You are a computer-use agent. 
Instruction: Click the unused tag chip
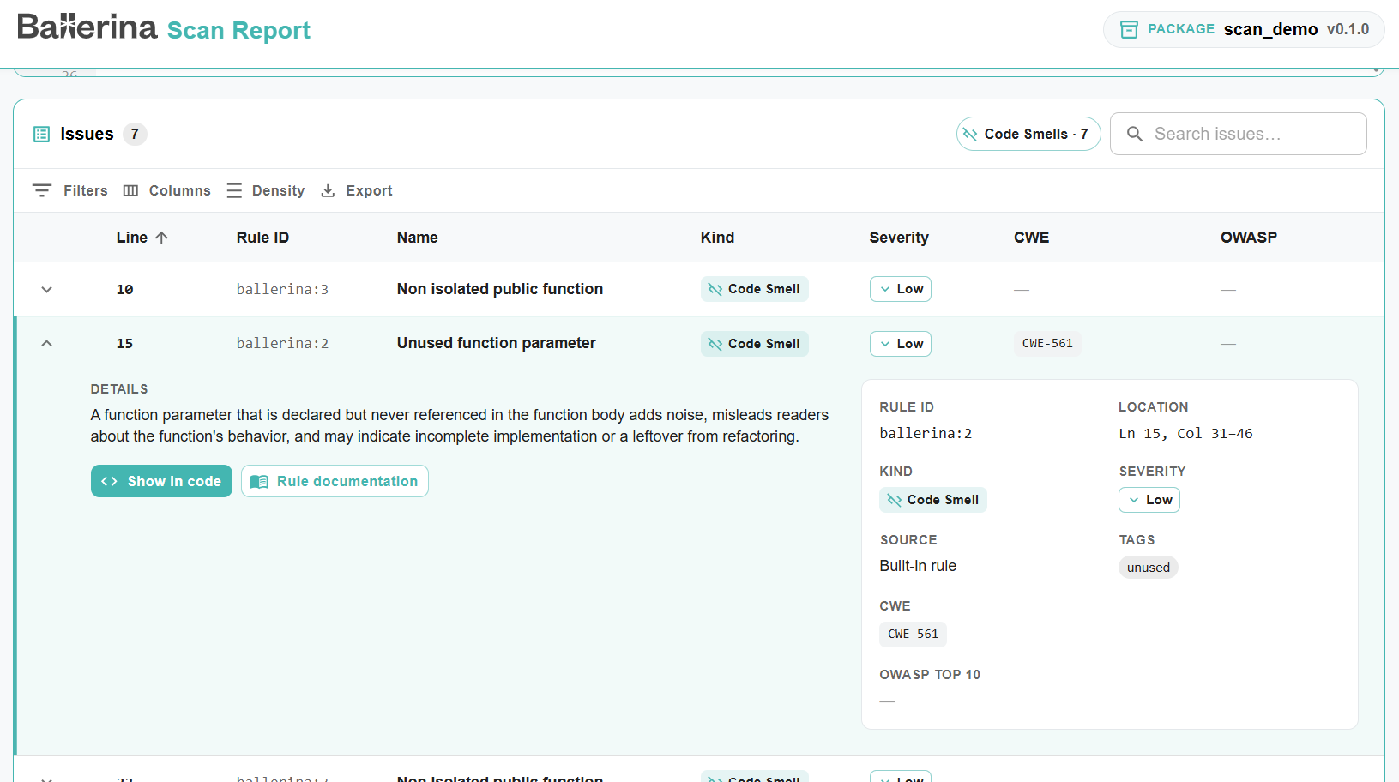click(1149, 568)
